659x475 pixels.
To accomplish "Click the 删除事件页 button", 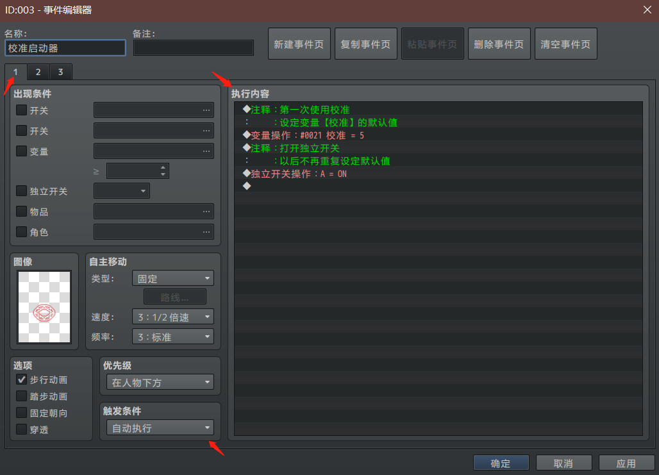I will click(499, 44).
